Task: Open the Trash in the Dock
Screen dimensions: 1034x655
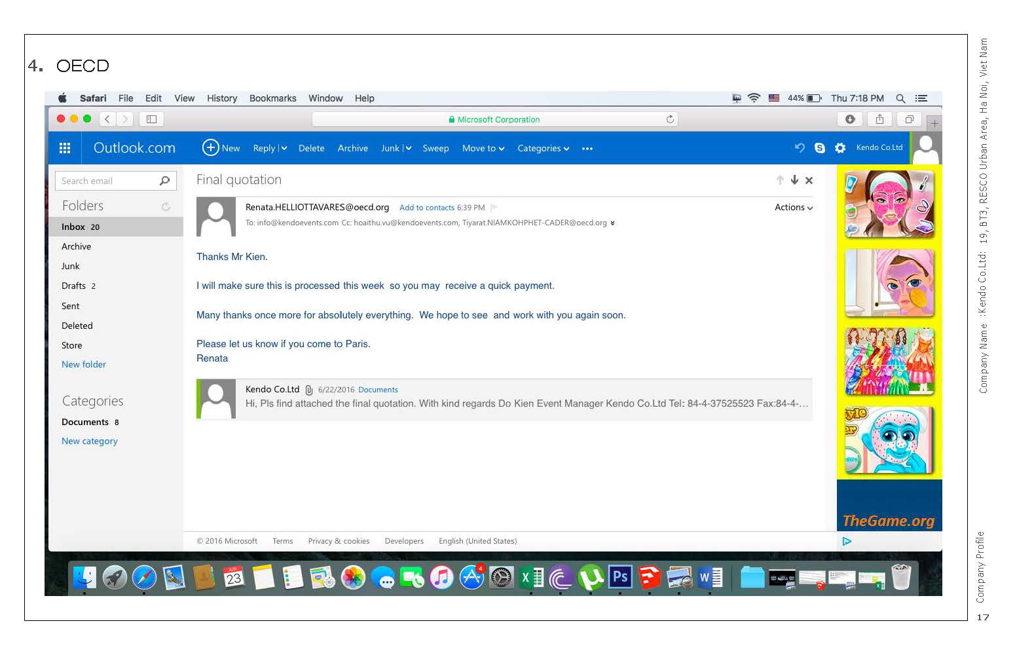Action: 901,577
